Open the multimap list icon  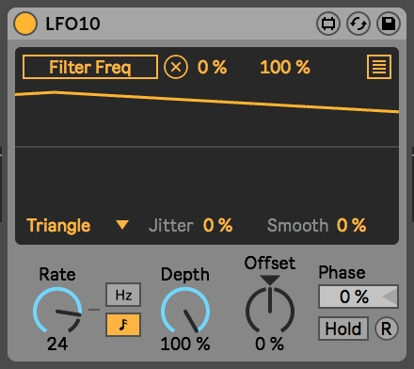(379, 67)
